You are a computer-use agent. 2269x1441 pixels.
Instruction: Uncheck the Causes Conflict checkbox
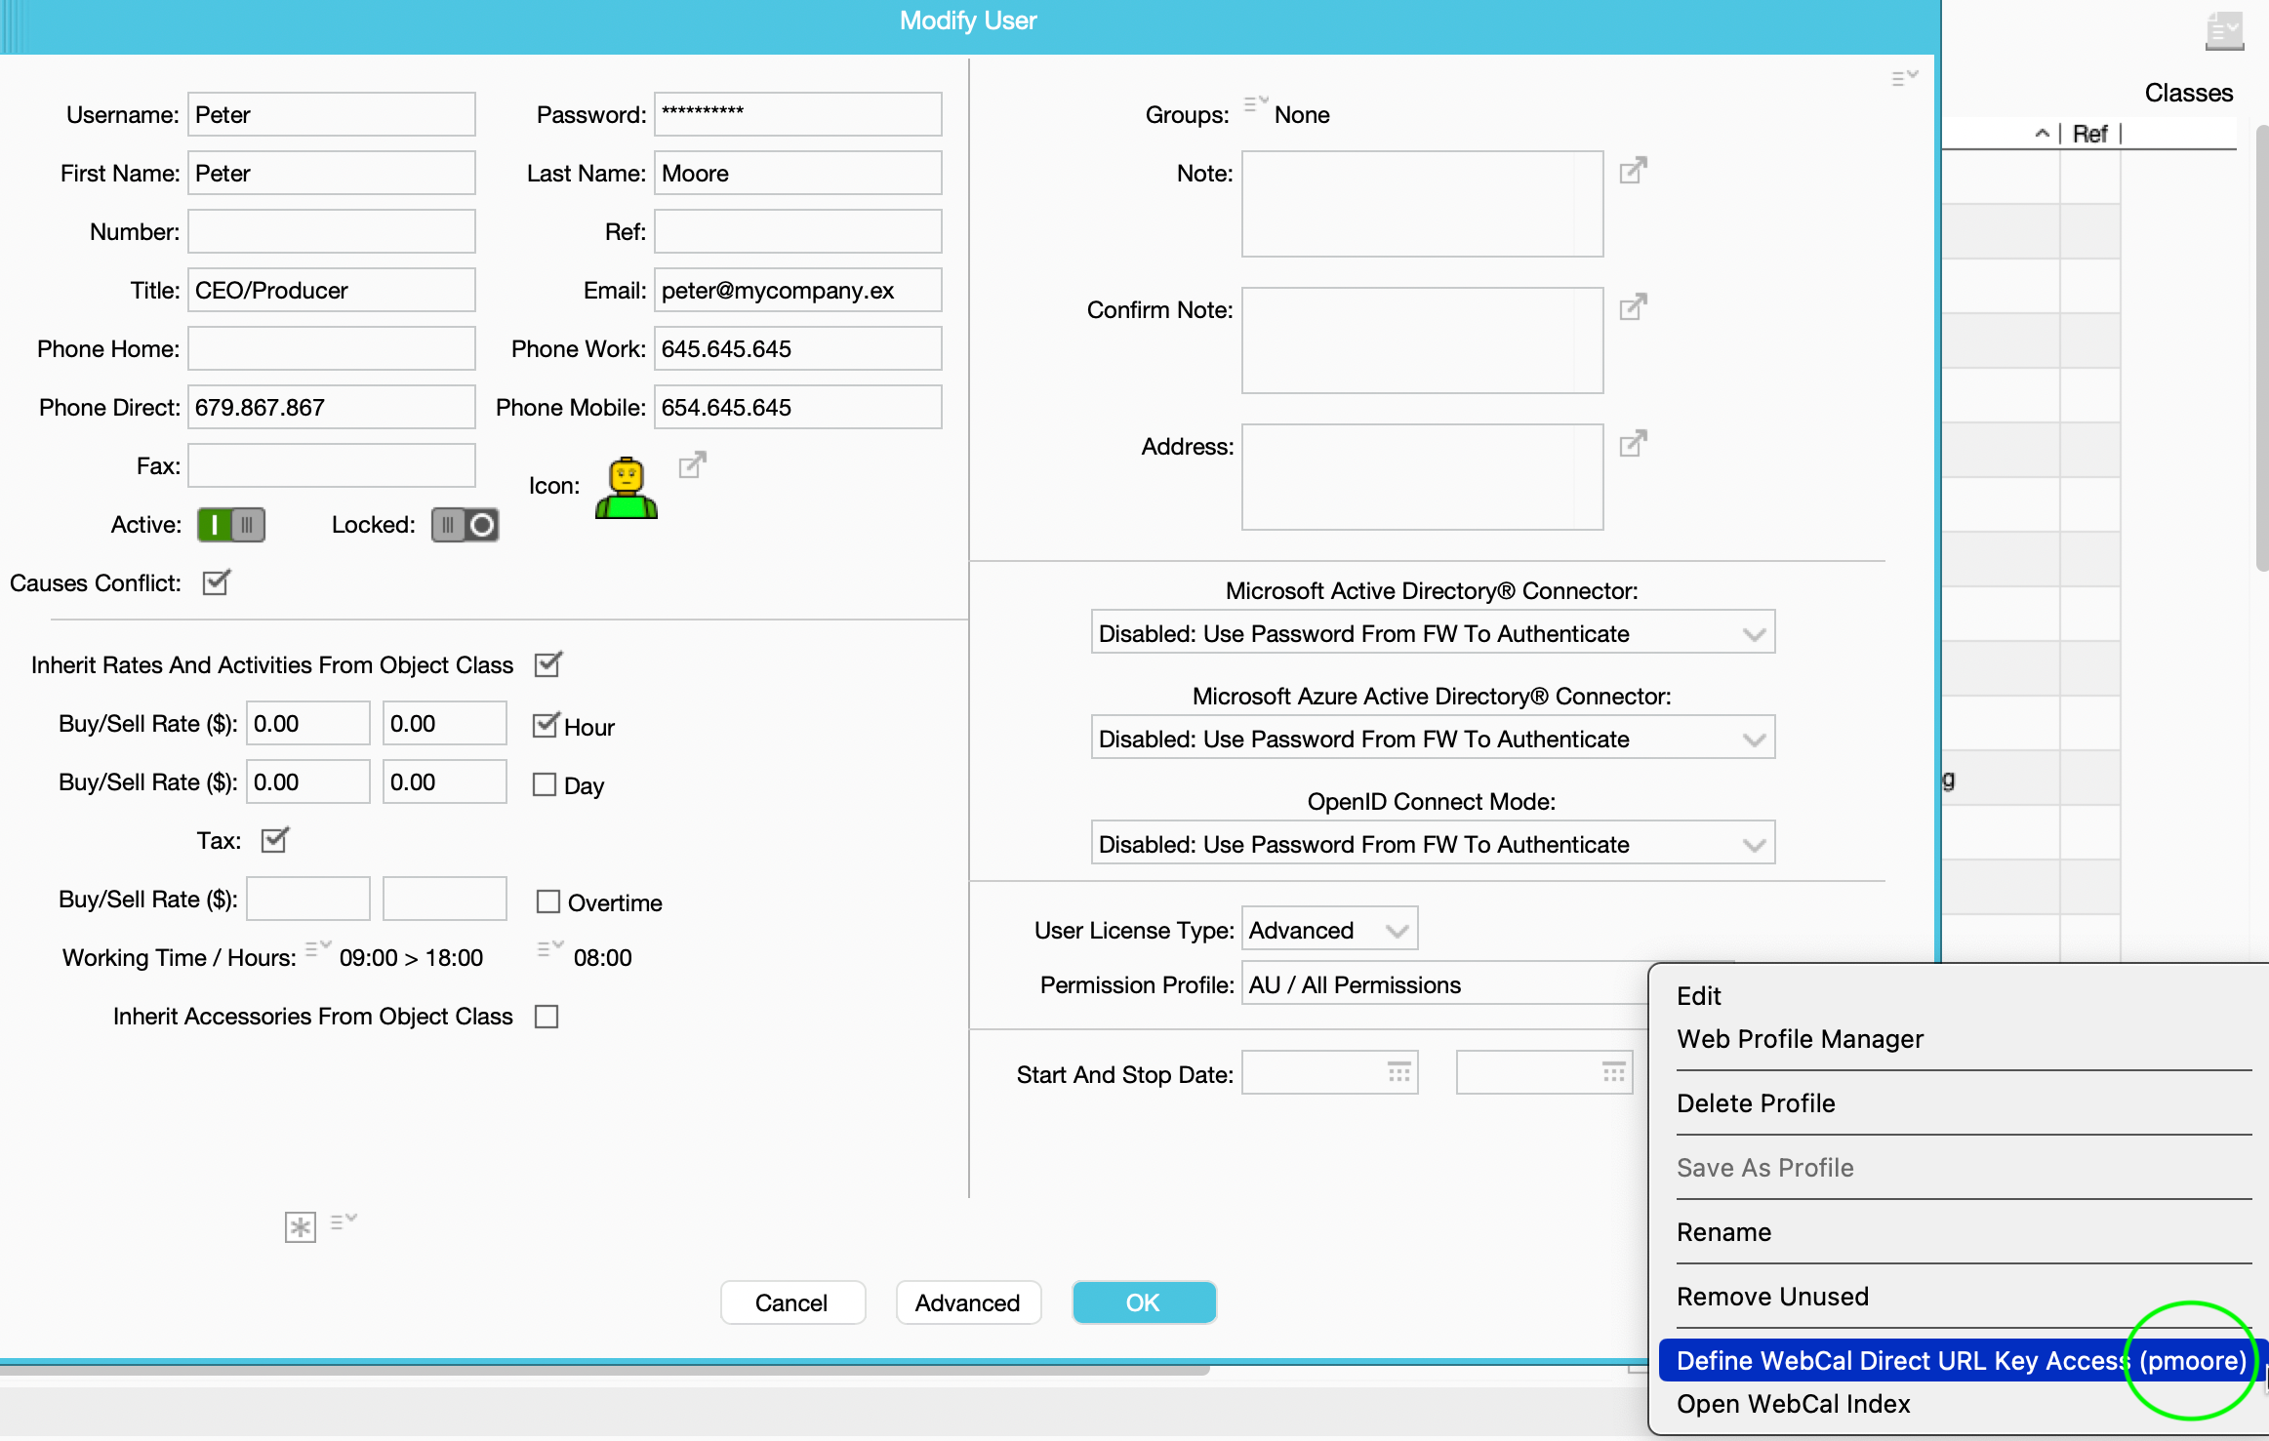point(216,582)
